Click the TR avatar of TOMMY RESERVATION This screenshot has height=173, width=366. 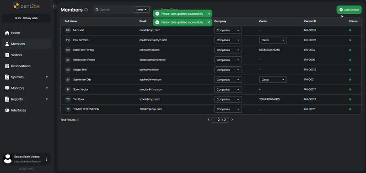[68, 109]
